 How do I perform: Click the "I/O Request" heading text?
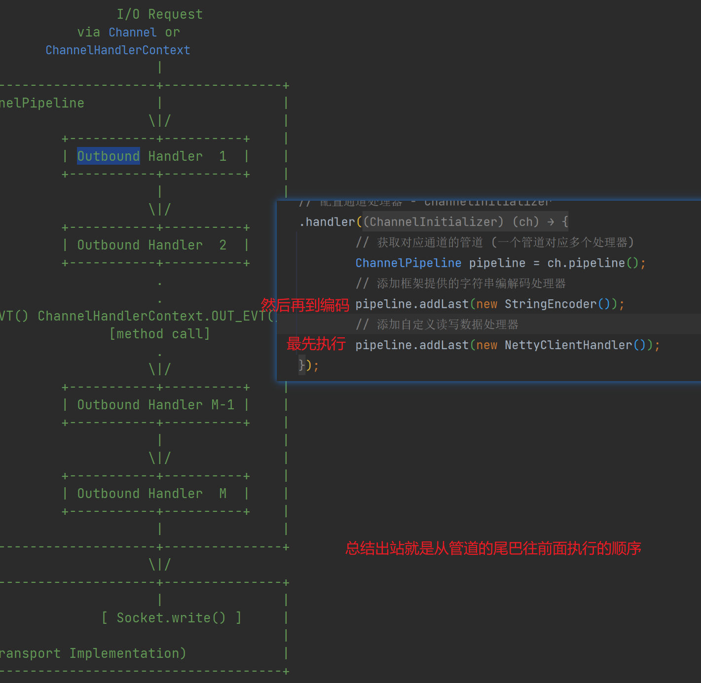[x=160, y=14]
